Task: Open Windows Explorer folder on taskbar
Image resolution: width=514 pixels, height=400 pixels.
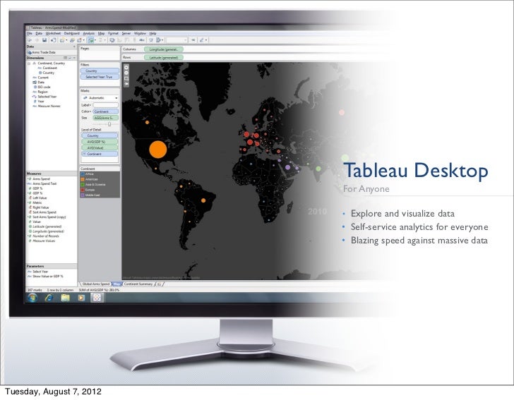Action: tap(65, 298)
